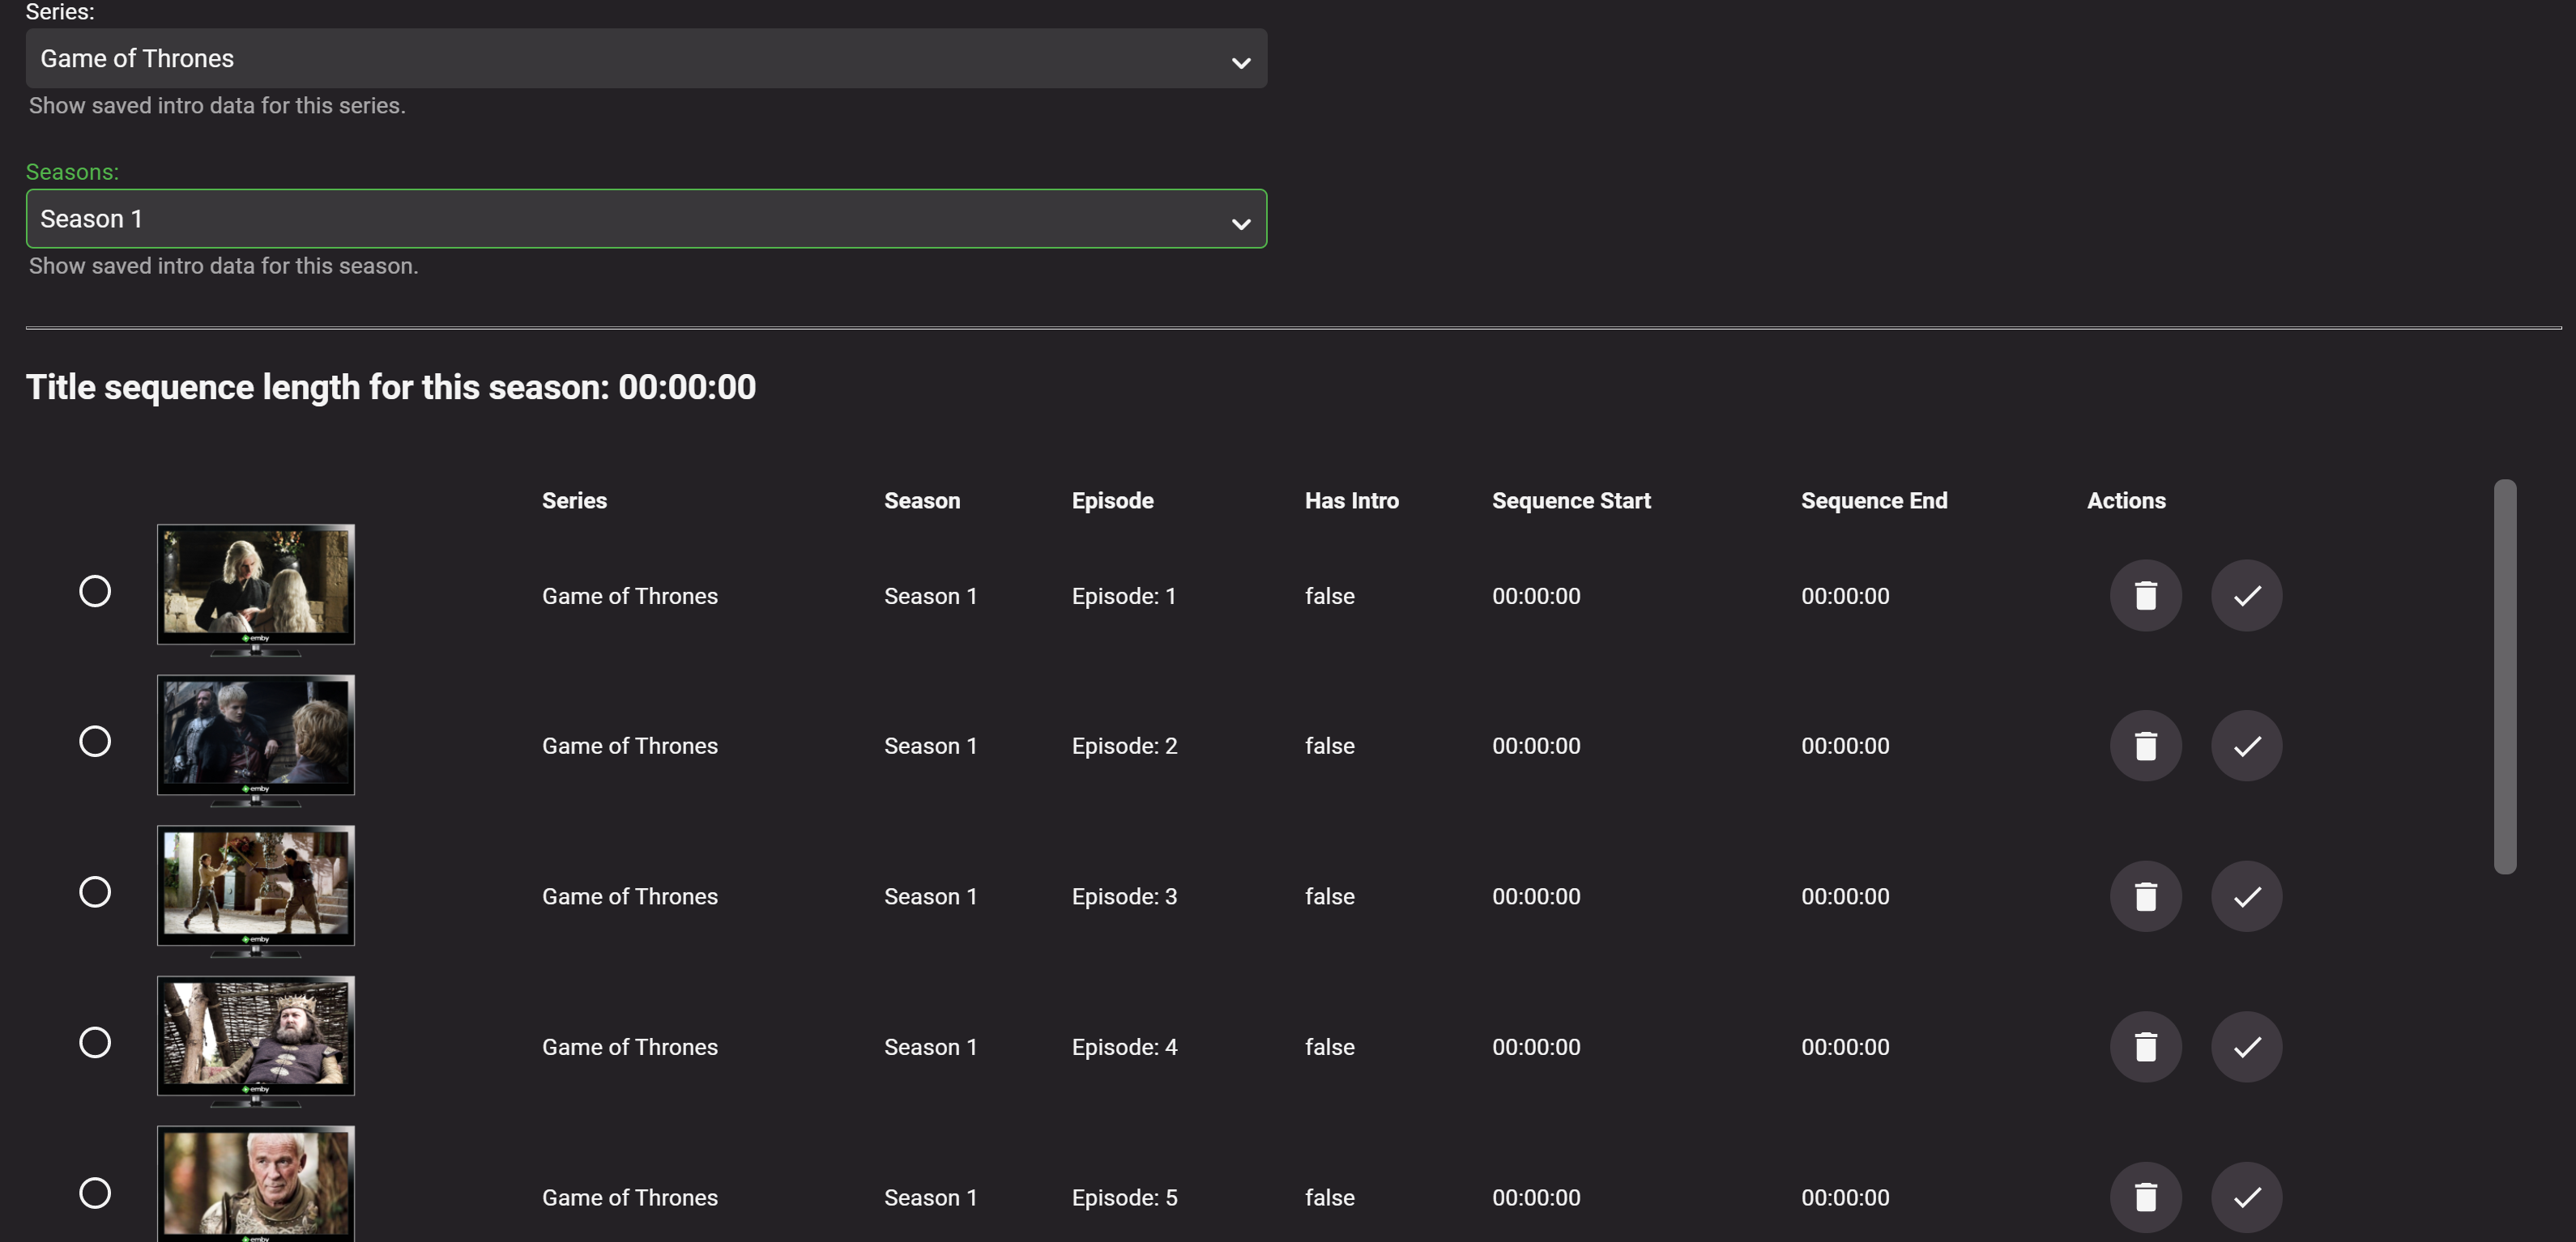Click the Episode 3 thumbnail image

[256, 887]
